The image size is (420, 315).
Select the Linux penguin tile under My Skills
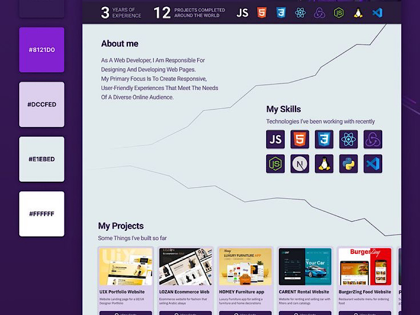(324, 164)
